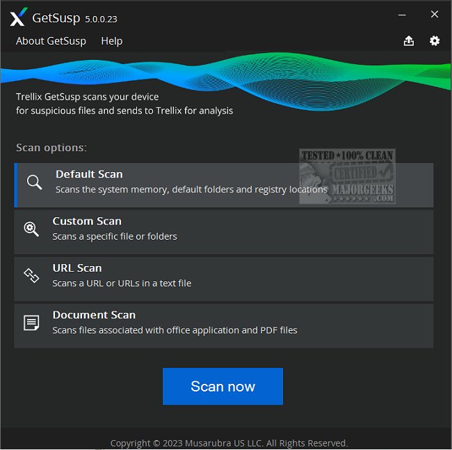Open the About GetSusp menu
The image size is (452, 450).
51,41
